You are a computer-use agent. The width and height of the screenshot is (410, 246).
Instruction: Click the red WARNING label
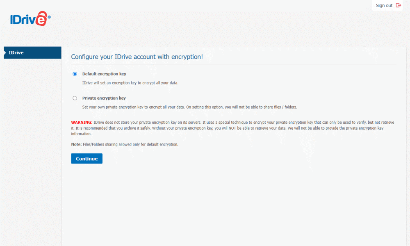[x=82, y=123]
